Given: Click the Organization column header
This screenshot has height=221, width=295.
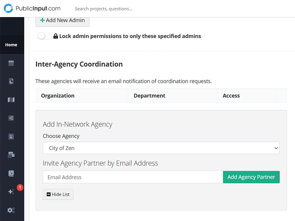Looking at the screenshot, I should [58, 96].
